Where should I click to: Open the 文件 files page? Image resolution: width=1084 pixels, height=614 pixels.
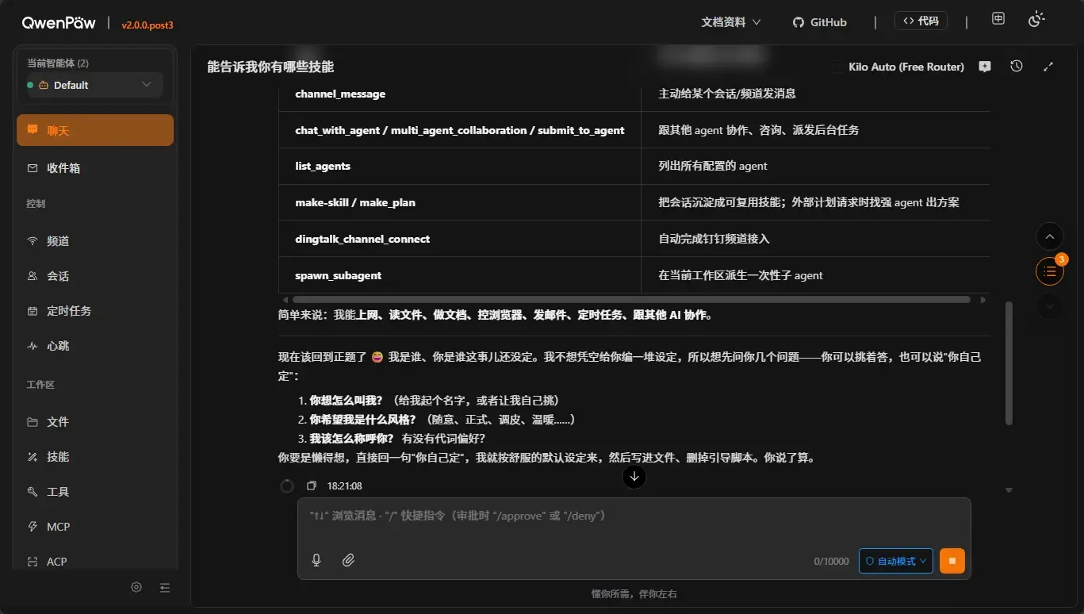click(x=95, y=422)
